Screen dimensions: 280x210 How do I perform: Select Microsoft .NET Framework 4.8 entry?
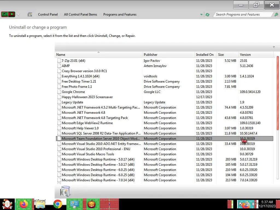[164, 112]
